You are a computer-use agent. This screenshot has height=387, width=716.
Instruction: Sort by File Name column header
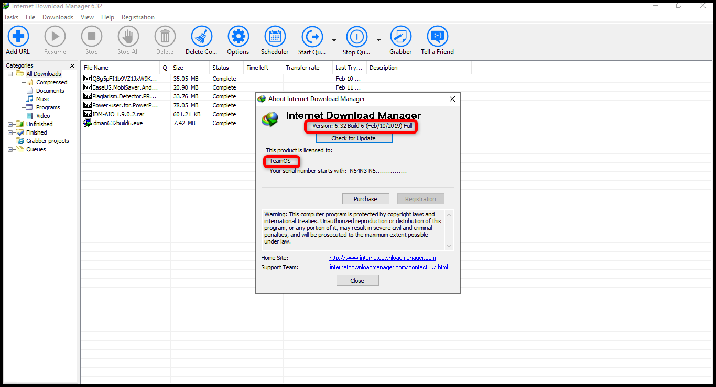point(121,68)
